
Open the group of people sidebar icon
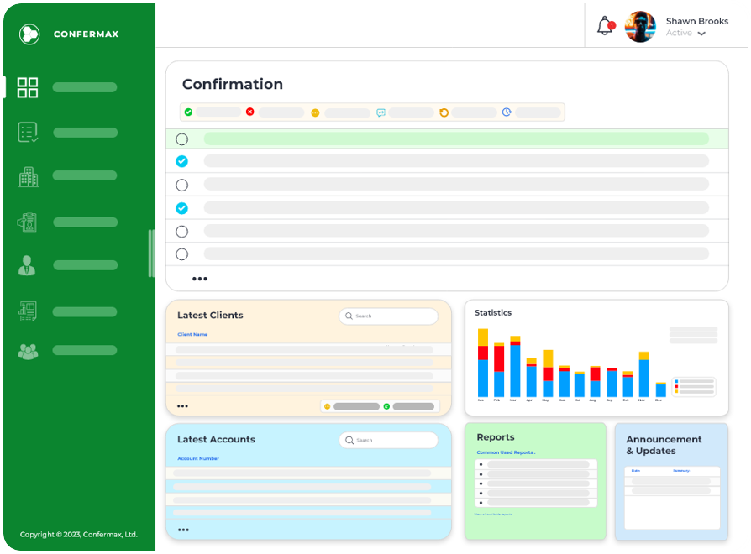point(28,351)
